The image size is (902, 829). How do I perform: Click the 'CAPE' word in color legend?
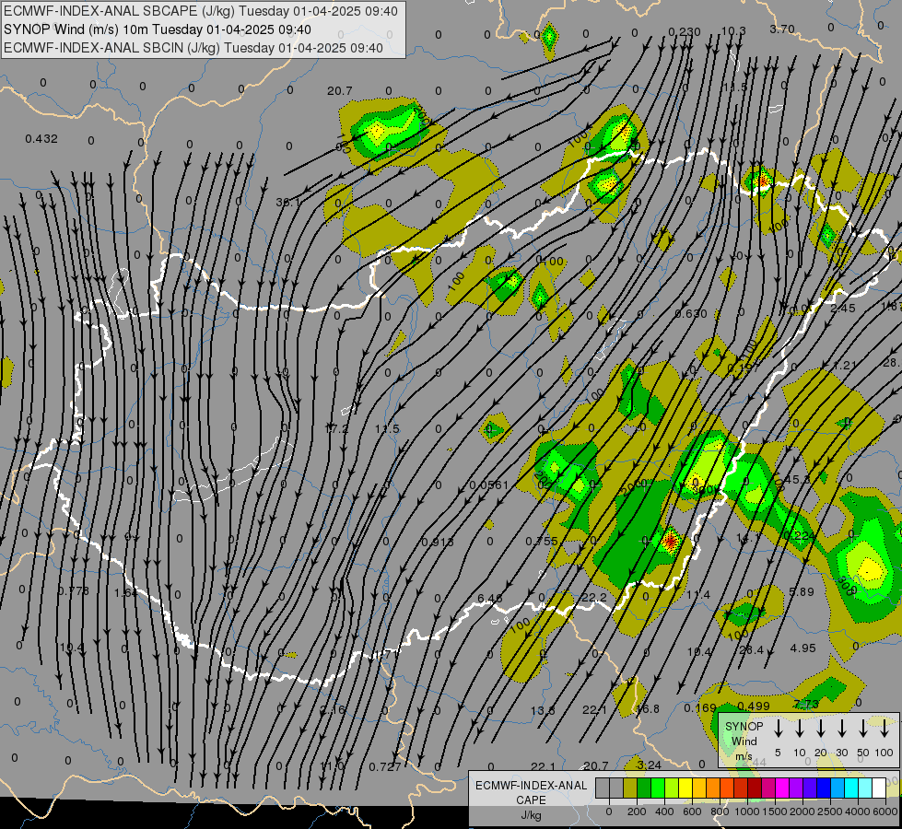coord(531,800)
